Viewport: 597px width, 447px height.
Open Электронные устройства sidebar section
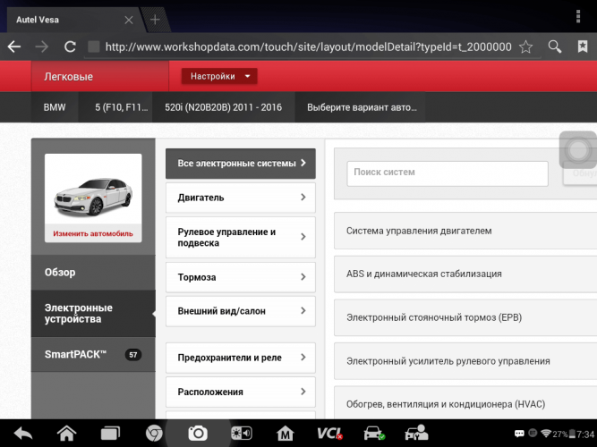[x=93, y=314]
